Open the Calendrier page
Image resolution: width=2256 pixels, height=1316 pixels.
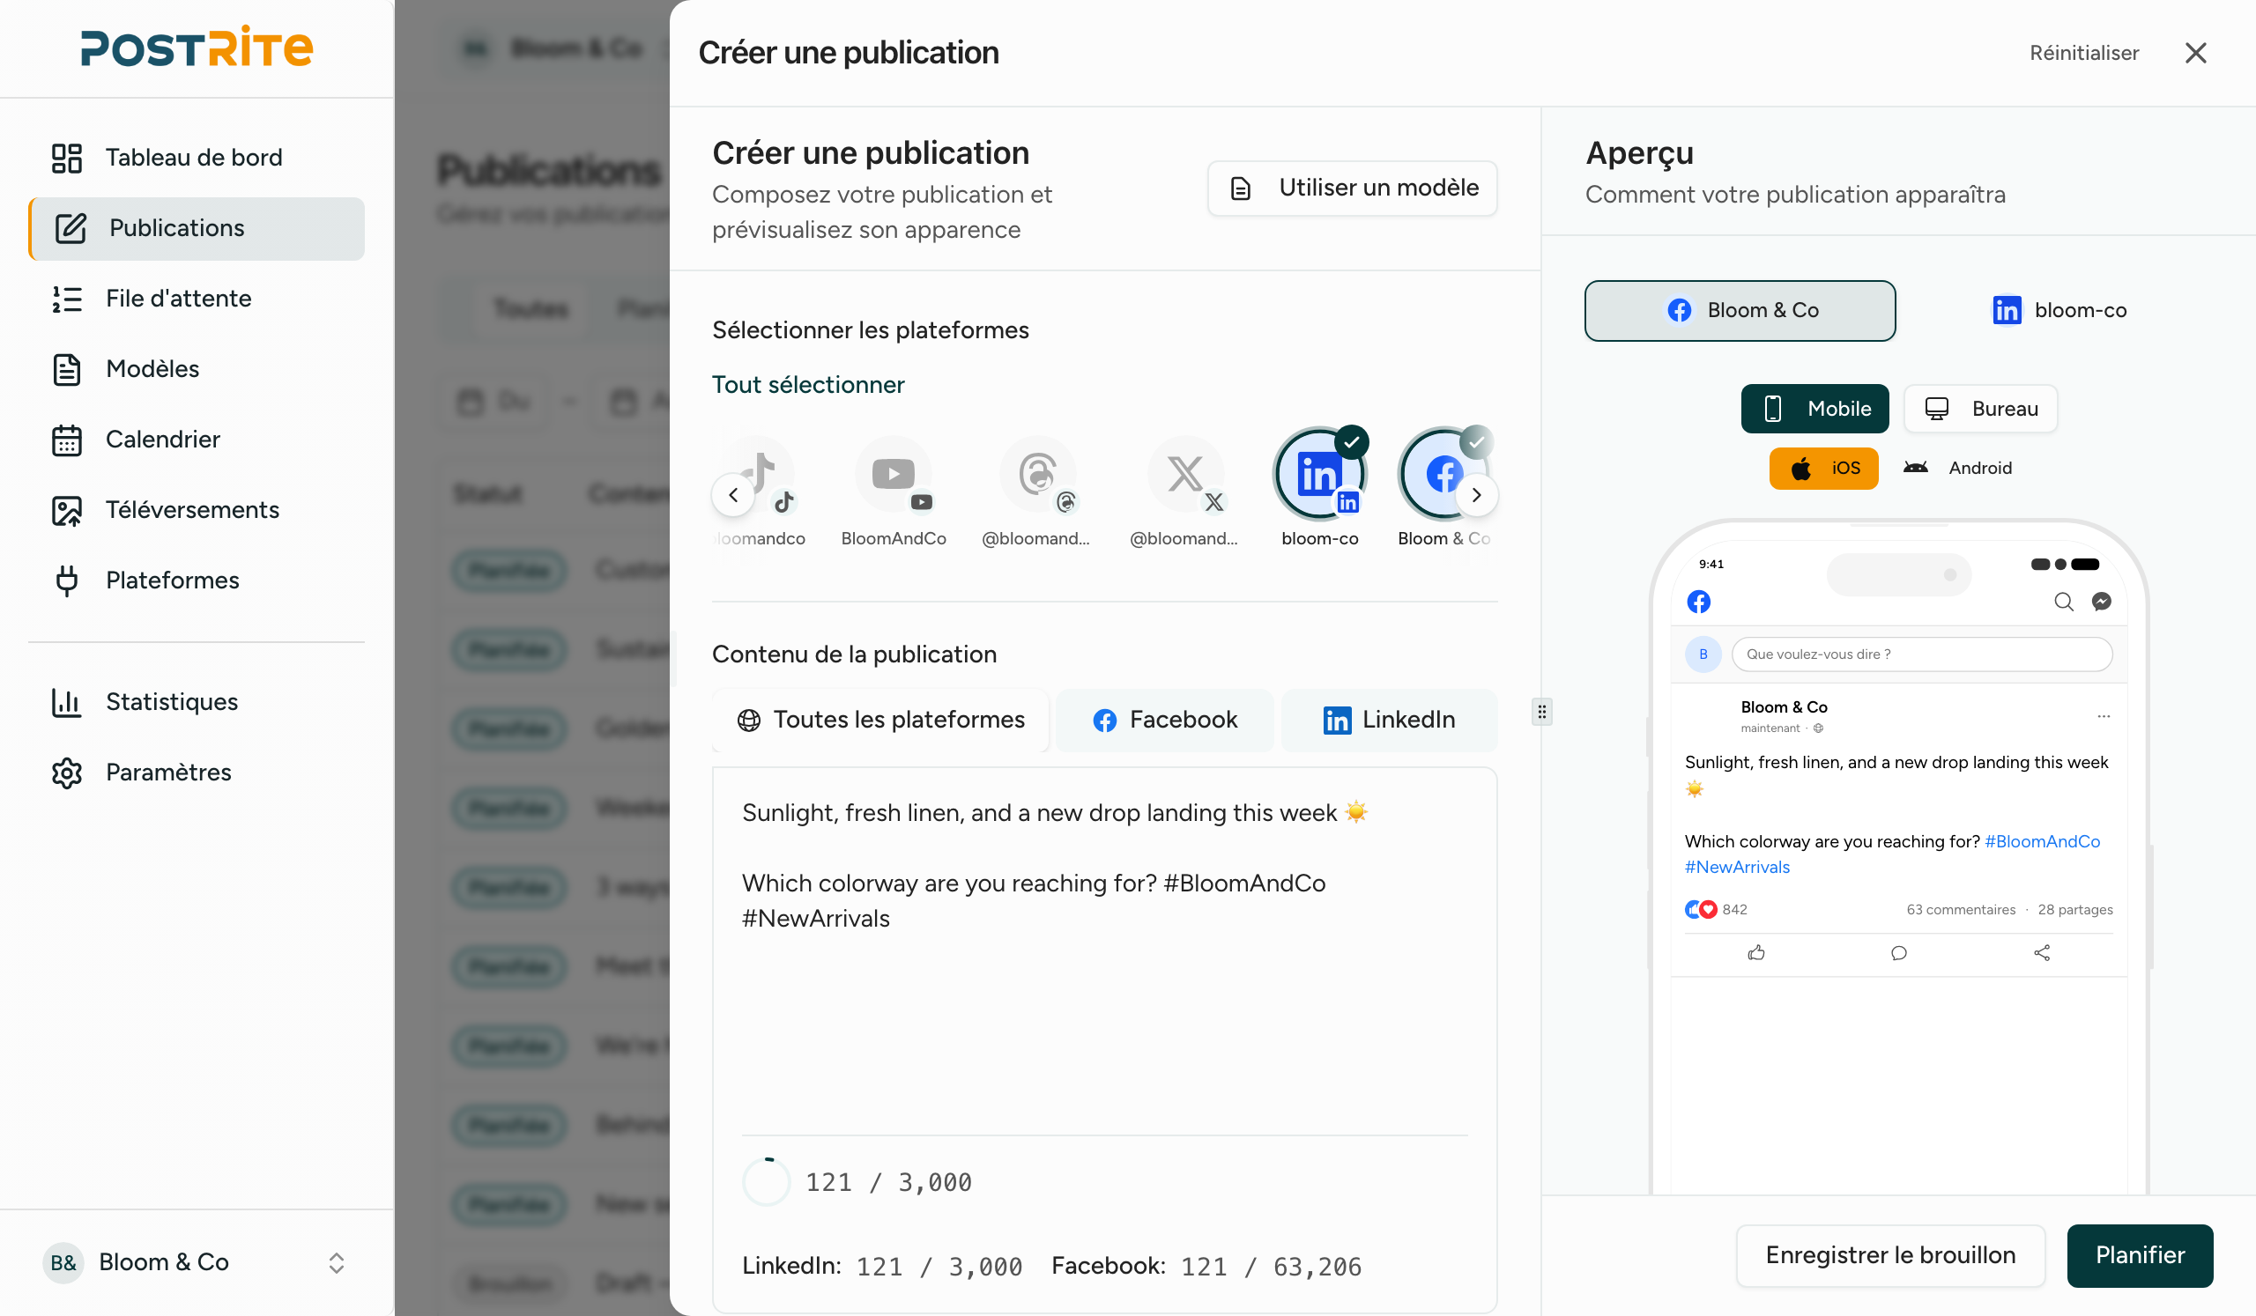(196, 440)
